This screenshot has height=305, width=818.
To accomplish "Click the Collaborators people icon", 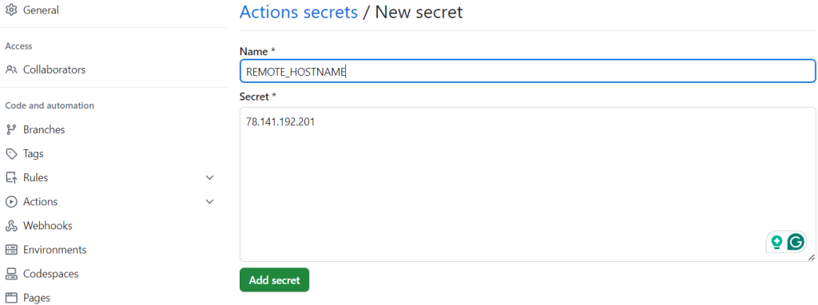I will click(11, 69).
